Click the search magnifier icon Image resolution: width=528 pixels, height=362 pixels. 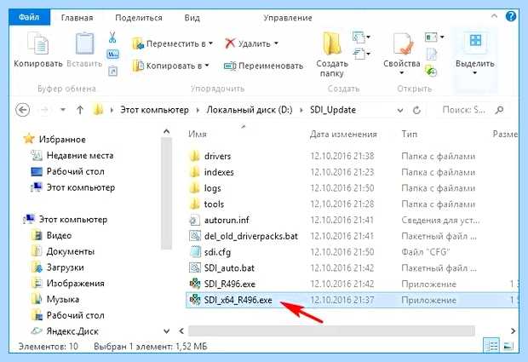500,110
